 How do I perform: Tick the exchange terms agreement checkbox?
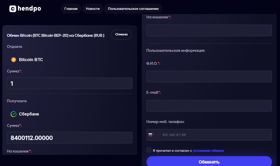pos(149,150)
